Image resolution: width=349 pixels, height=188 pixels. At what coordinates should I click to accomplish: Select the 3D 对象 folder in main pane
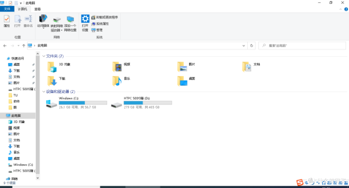tap(59, 67)
